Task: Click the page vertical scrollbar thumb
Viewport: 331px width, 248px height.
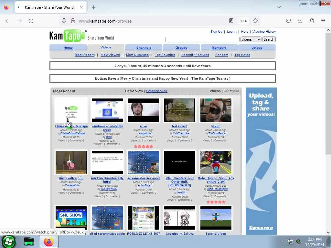Action: (x=328, y=94)
